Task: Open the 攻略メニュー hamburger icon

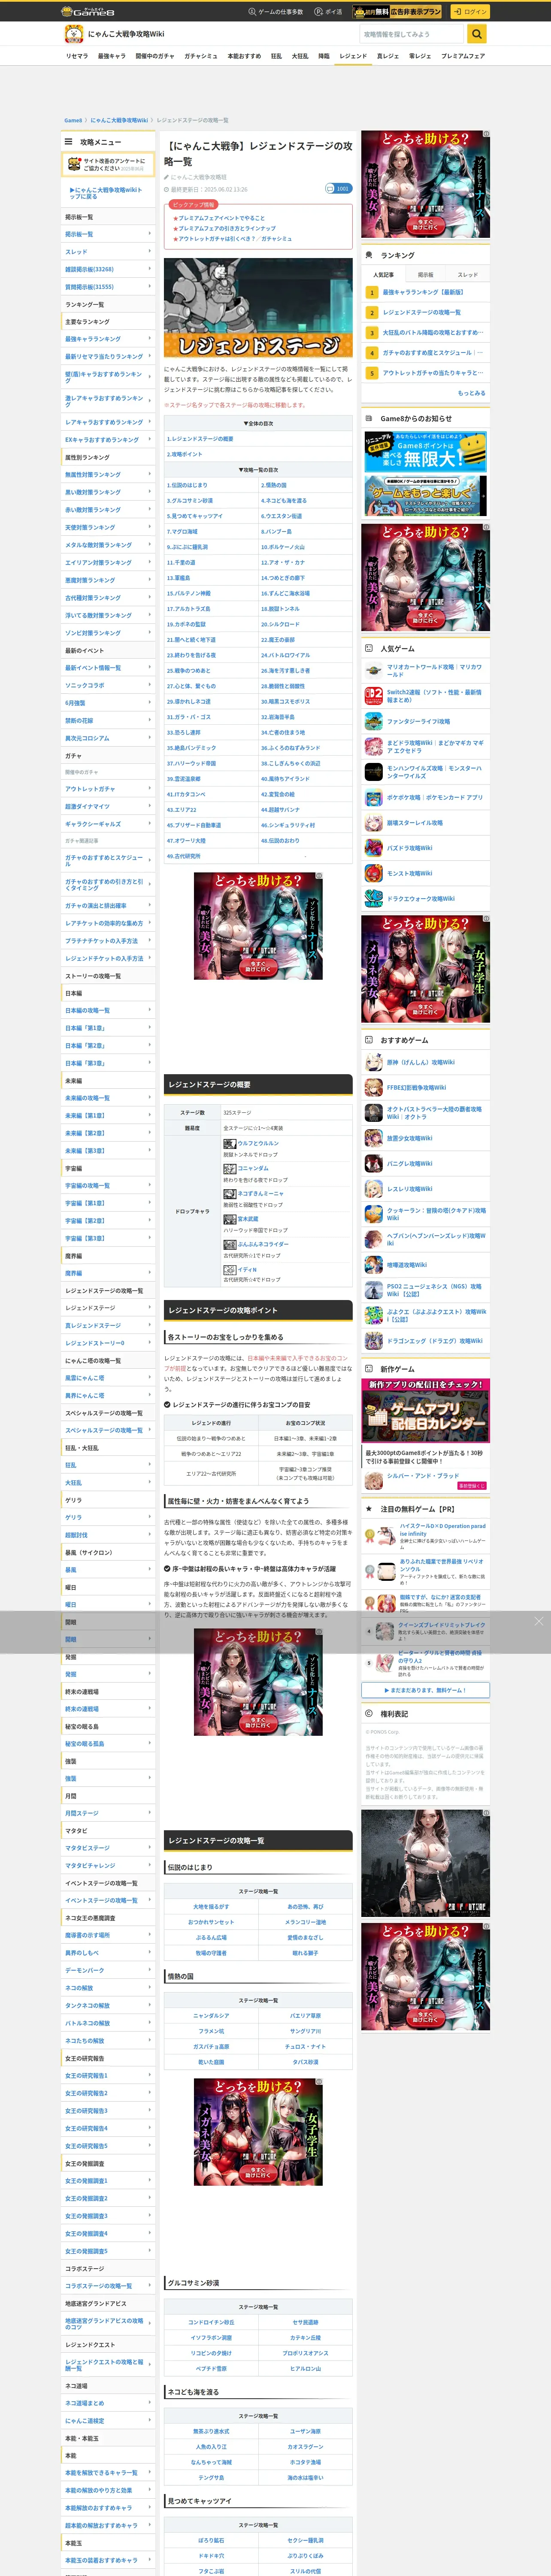Action: tap(69, 142)
